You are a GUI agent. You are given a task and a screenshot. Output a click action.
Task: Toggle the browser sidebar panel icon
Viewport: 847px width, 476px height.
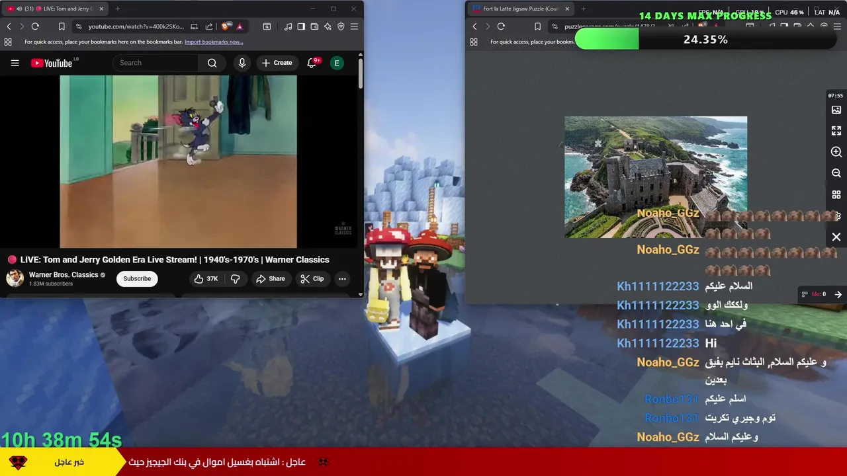(x=301, y=26)
